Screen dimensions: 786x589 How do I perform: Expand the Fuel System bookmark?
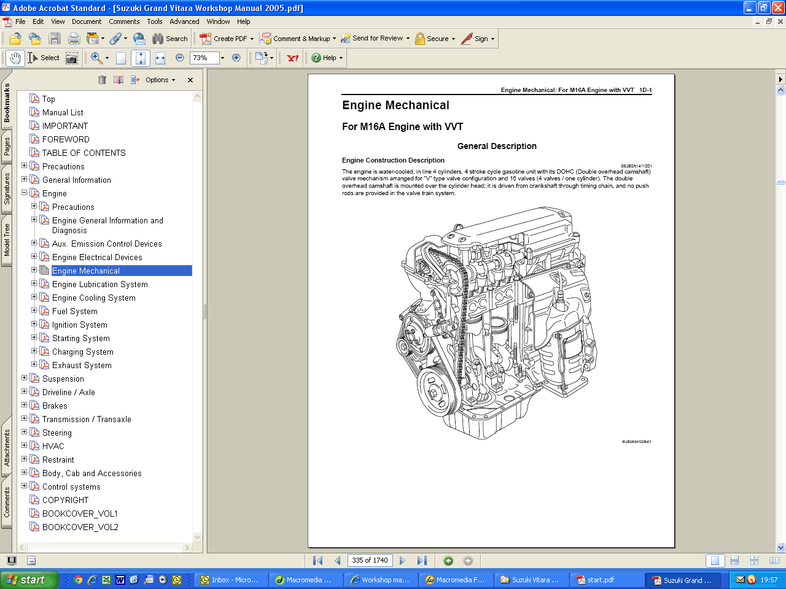pyautogui.click(x=34, y=310)
